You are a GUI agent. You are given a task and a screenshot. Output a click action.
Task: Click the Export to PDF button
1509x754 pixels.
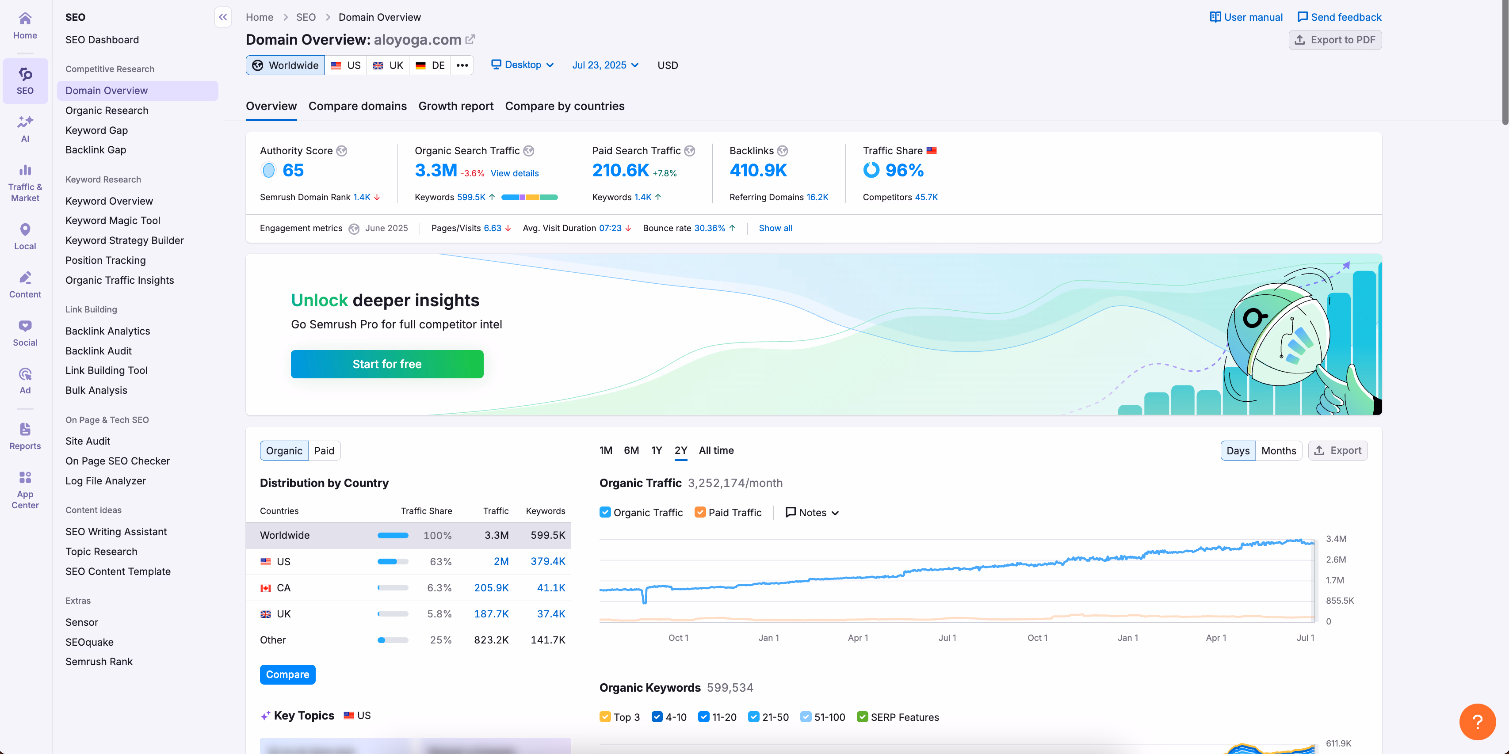[1334, 40]
